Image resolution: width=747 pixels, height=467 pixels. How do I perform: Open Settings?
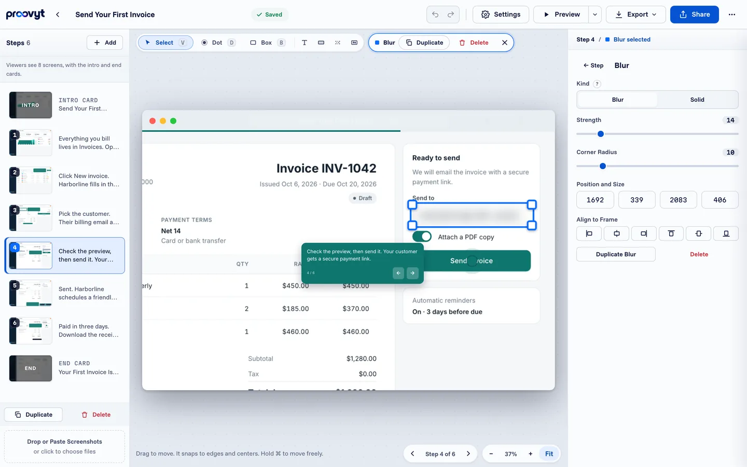coord(501,15)
